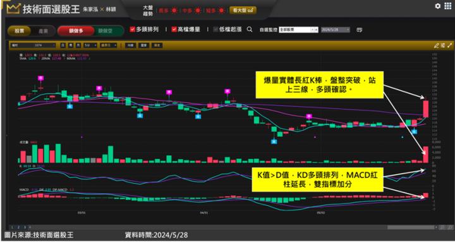
Task: Expand chart with fullscreen arrow icon
Action: (449, 45)
